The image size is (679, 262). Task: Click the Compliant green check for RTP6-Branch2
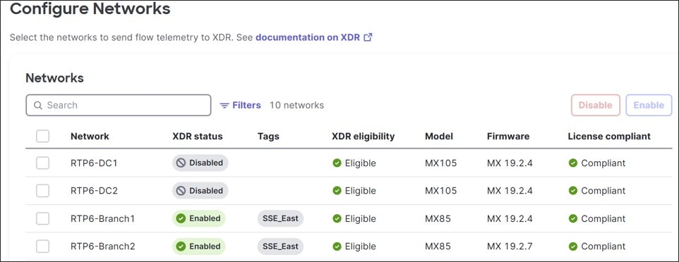pyautogui.click(x=573, y=246)
